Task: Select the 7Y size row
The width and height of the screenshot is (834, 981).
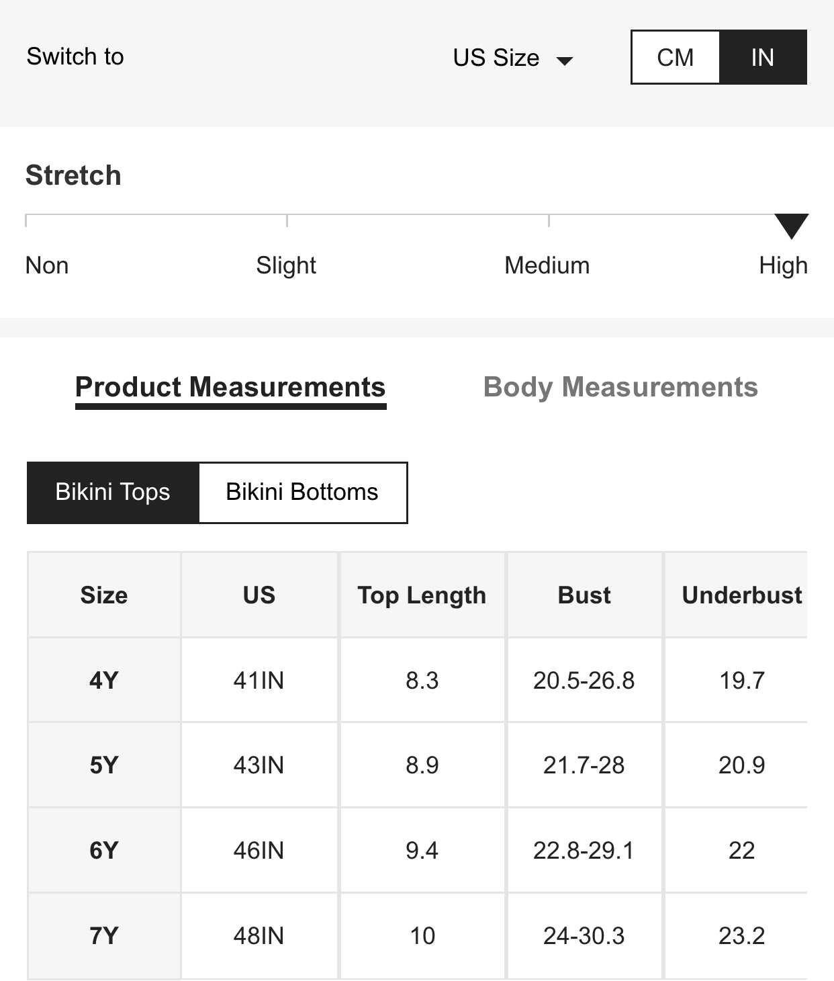Action: [104, 936]
